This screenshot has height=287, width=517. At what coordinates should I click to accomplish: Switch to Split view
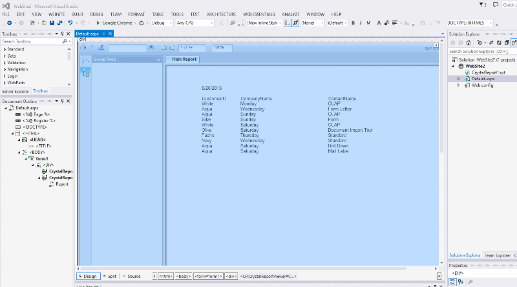(109, 277)
